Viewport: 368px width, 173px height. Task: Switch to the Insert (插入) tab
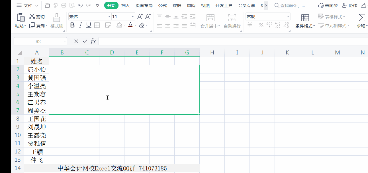126,5
